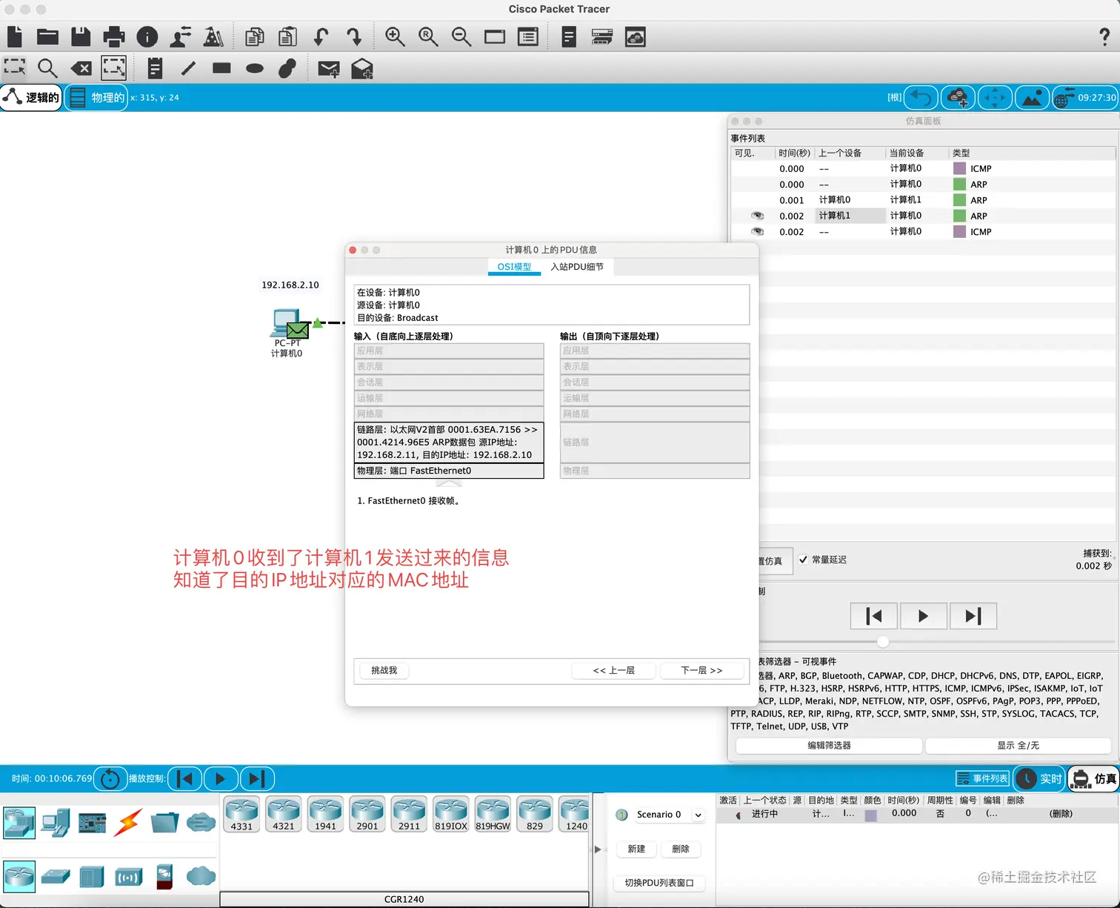Click the PC-PT 计算机0 device icon

pos(287,324)
